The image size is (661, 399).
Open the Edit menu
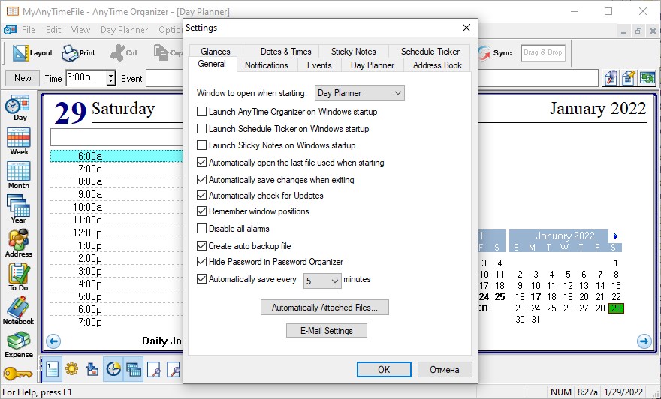point(53,30)
